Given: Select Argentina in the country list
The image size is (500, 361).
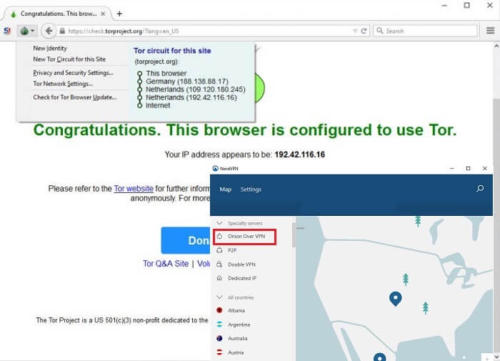Looking at the screenshot, I should [239, 325].
